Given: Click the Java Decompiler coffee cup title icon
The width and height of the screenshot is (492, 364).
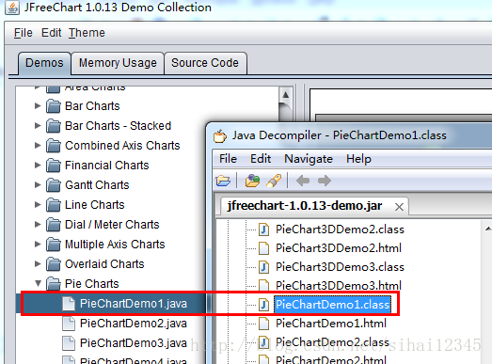Looking at the screenshot, I should [219, 135].
